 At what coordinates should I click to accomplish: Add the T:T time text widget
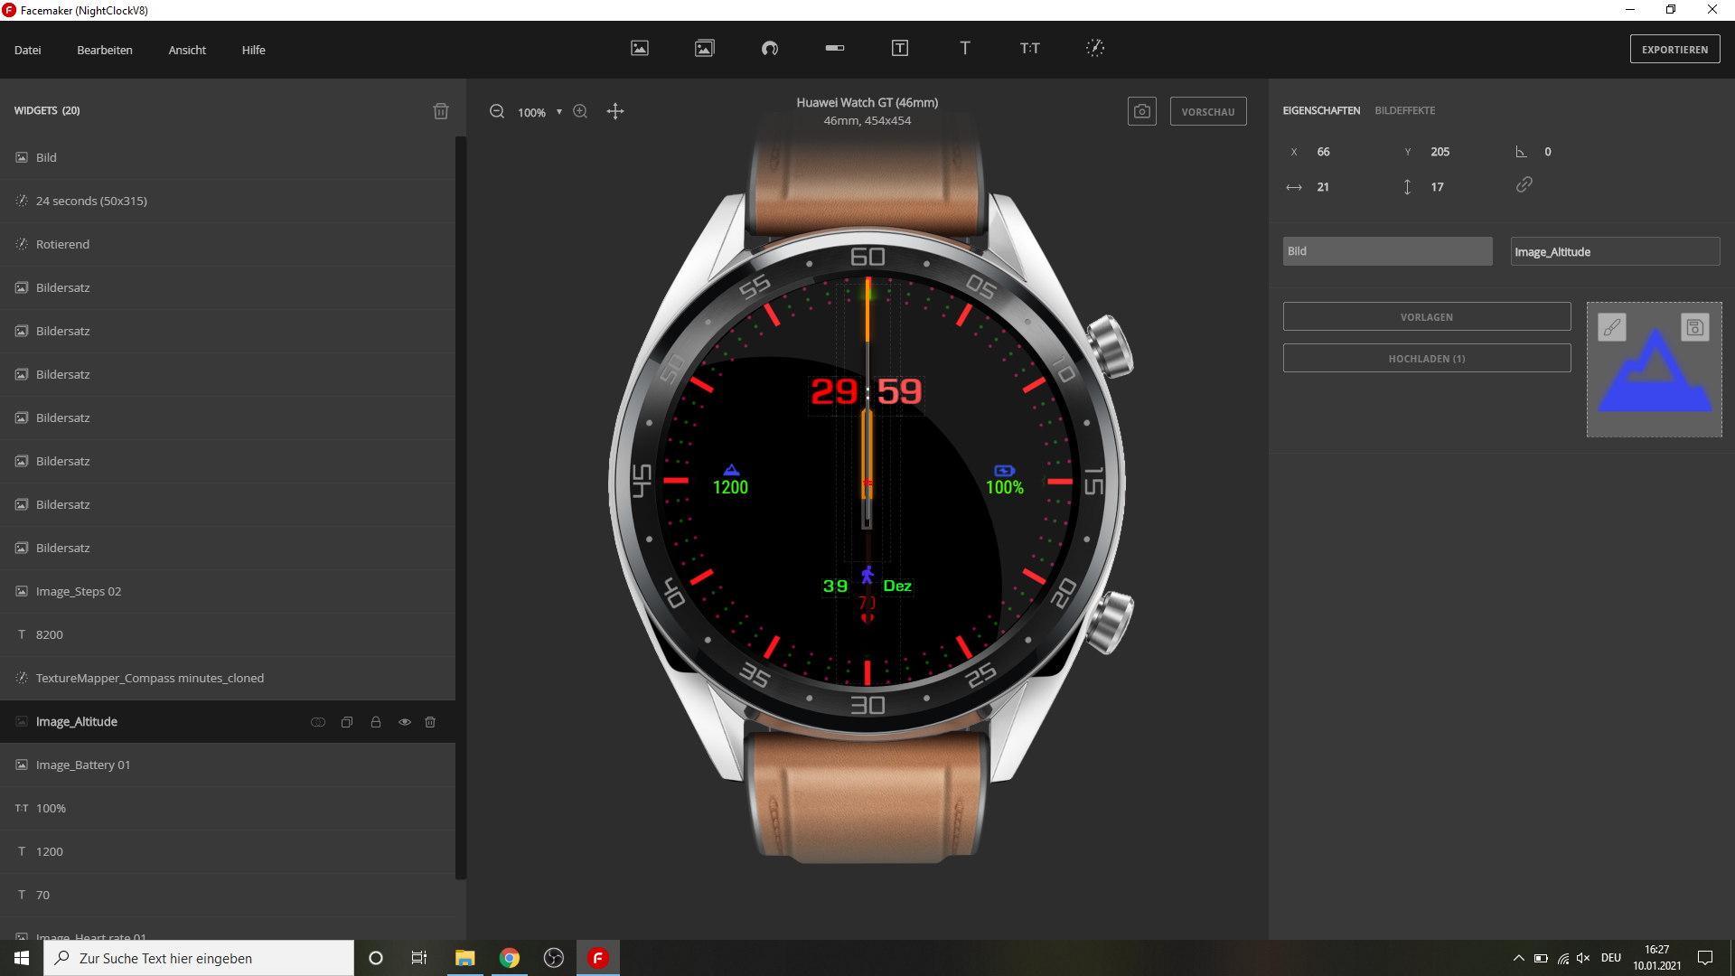coord(1030,48)
